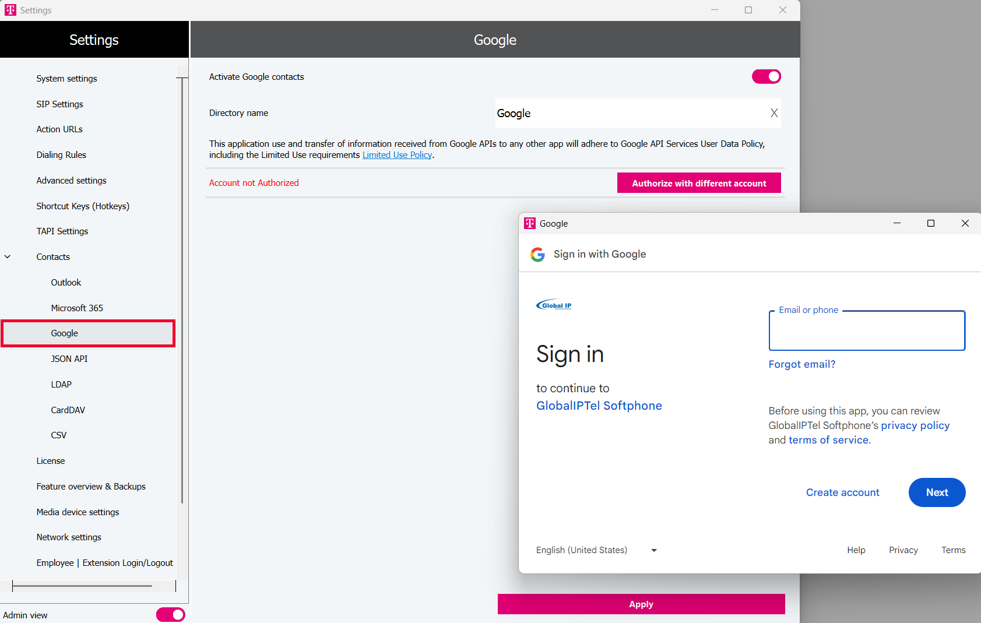The image size is (981, 623).
Task: Maximize the Google sign-in window
Action: tap(930, 223)
